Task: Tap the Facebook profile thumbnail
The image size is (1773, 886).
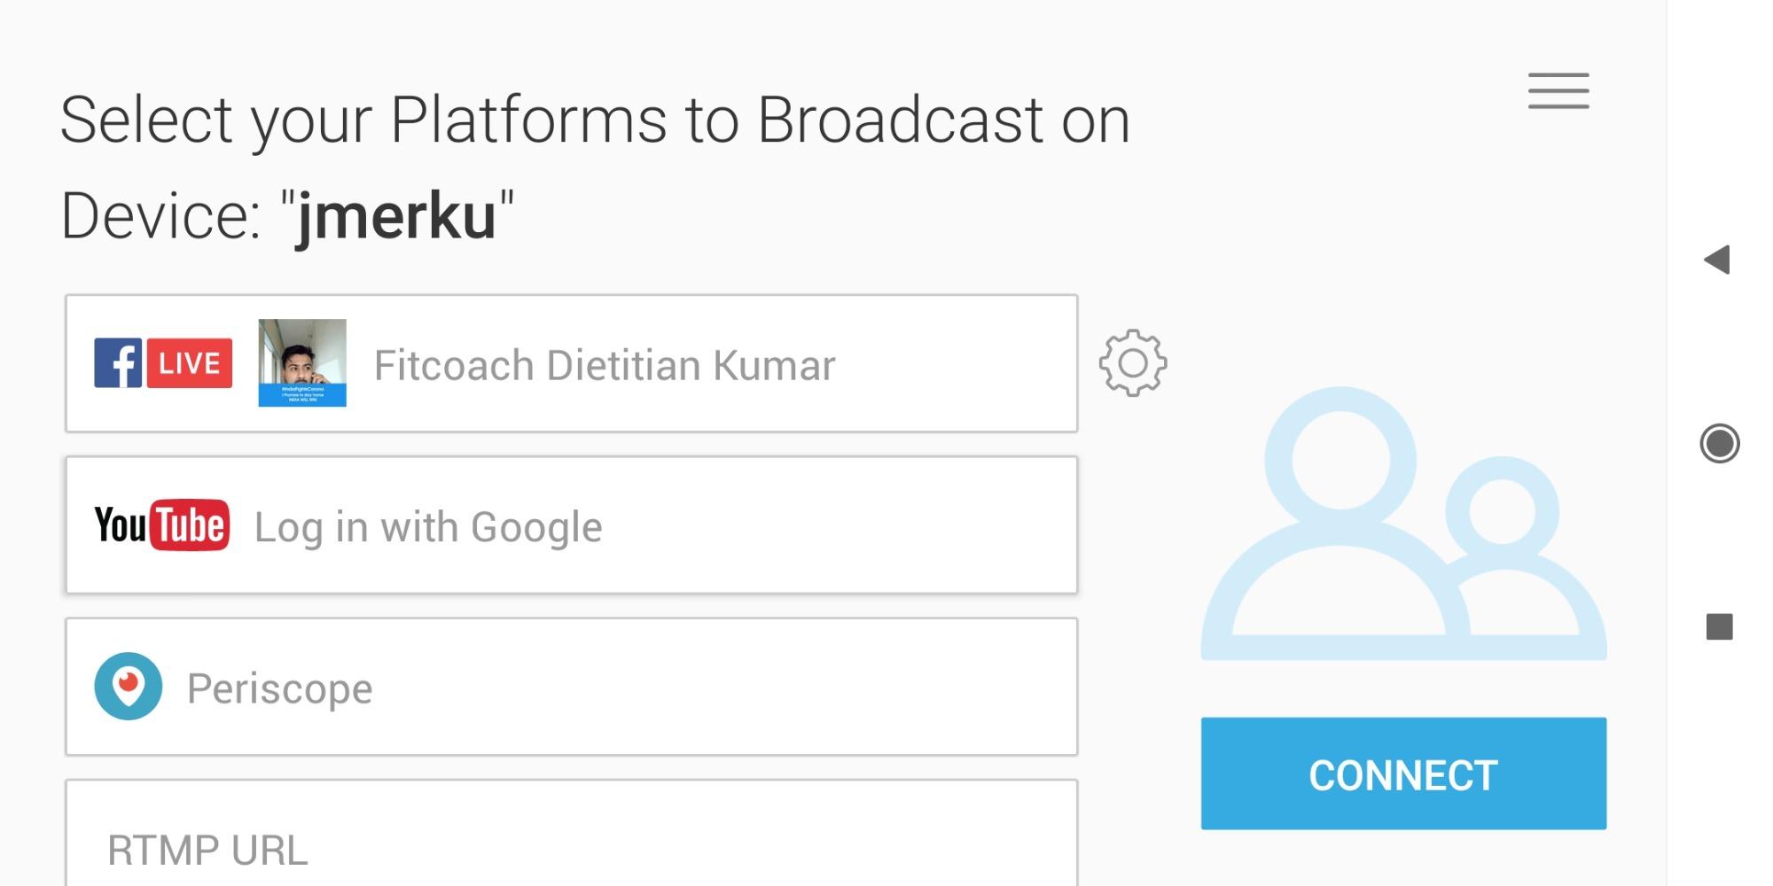Action: [302, 363]
